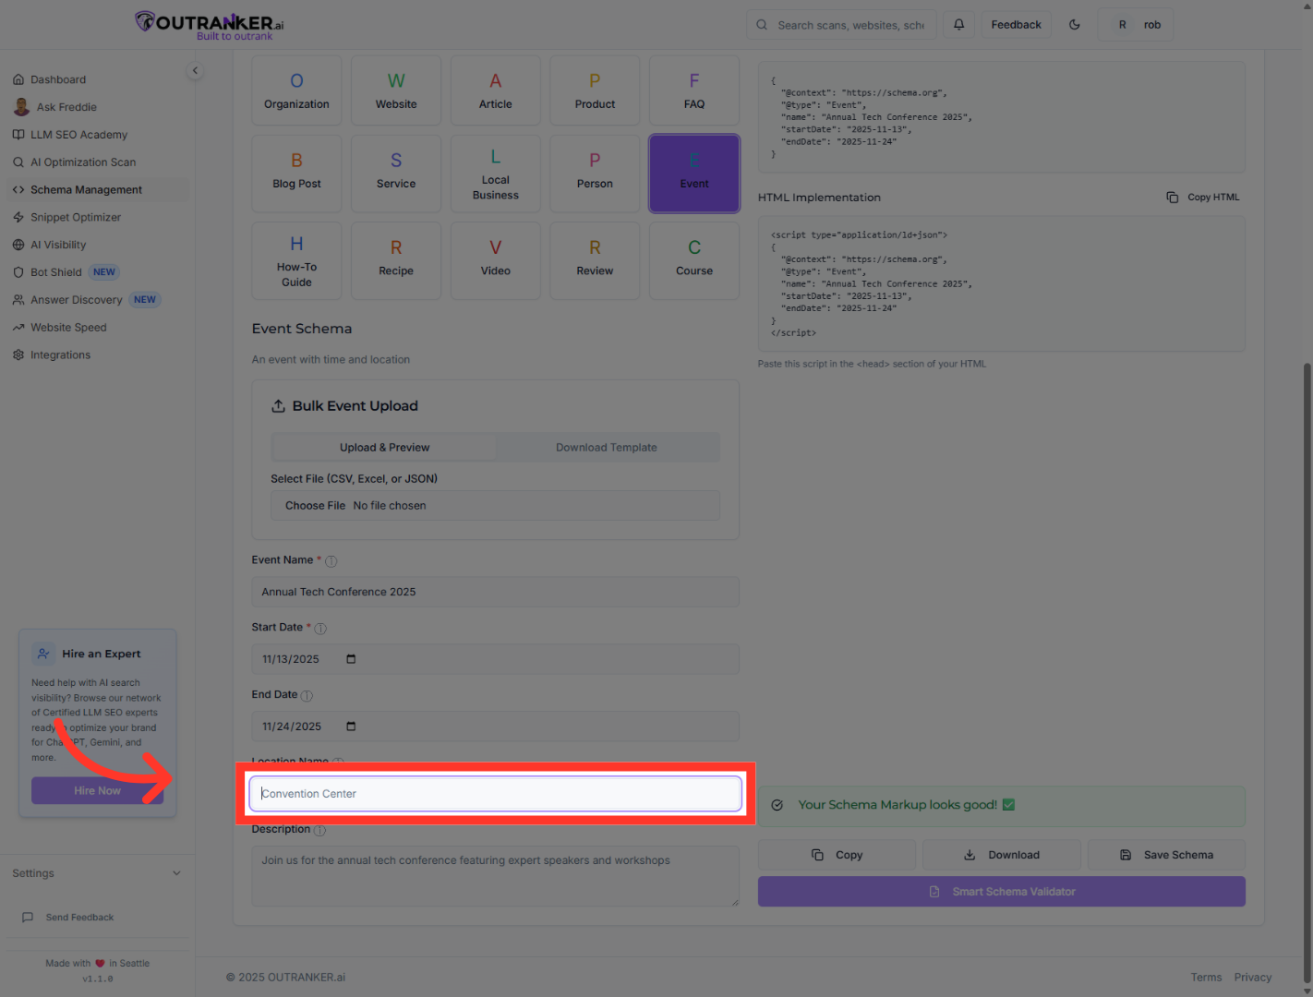The height and width of the screenshot is (997, 1313).
Task: Toggle dark mode moon icon
Action: coord(1074,25)
